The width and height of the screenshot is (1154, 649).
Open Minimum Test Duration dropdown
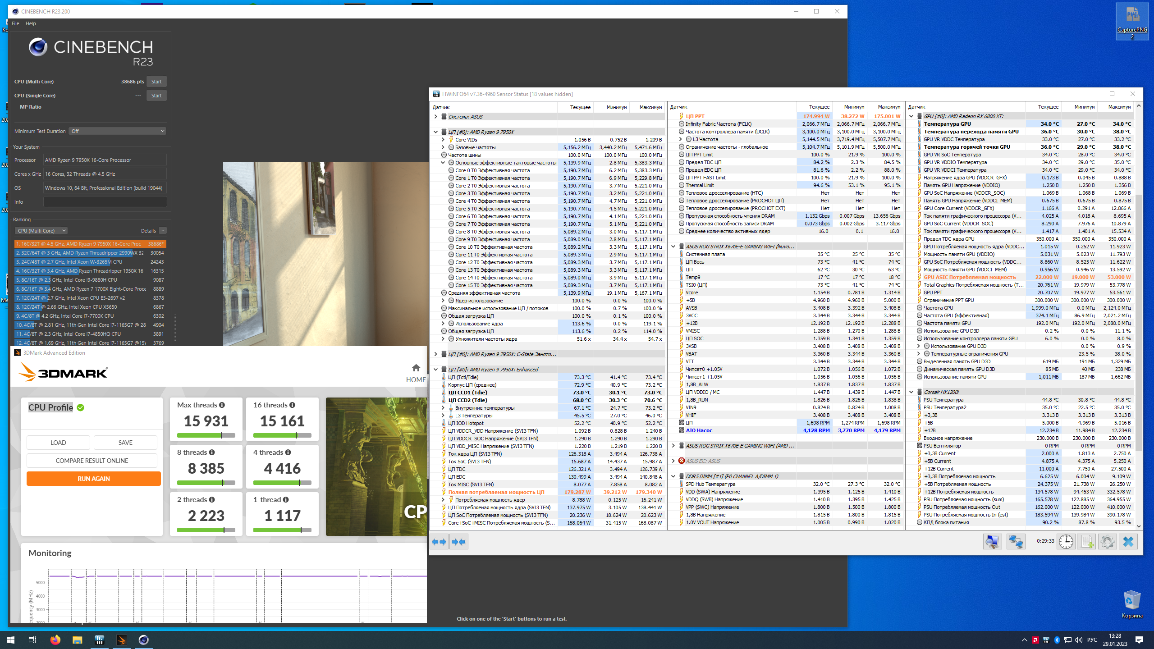[118, 131]
